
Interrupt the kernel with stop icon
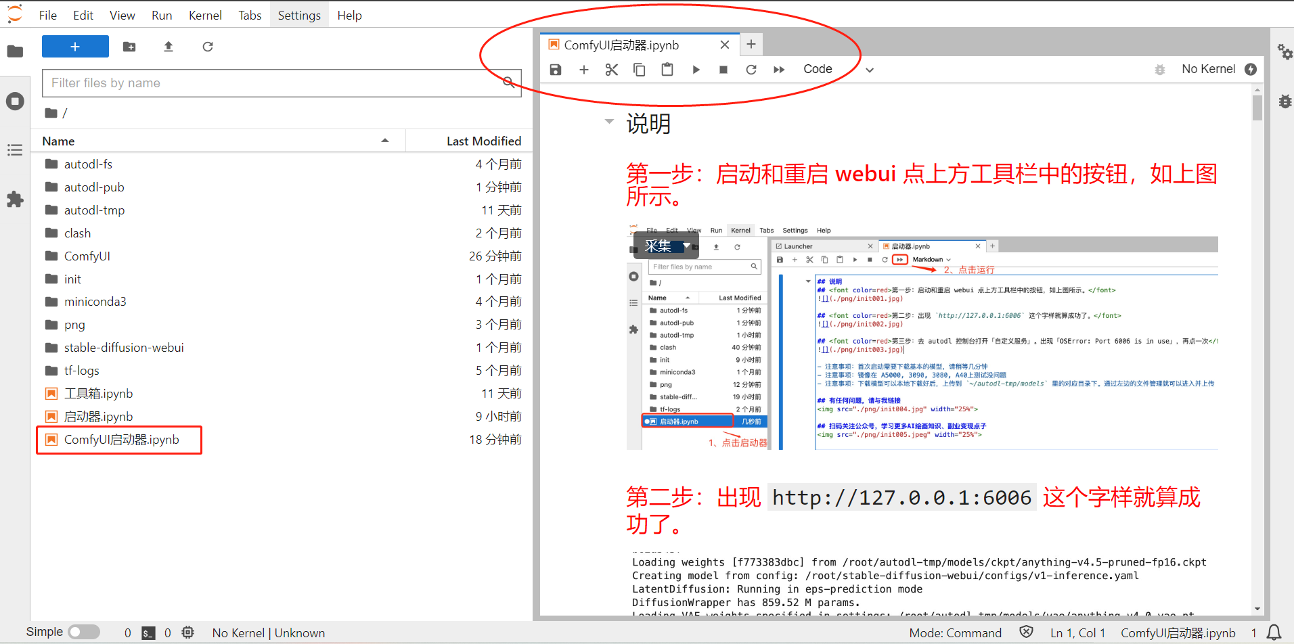point(723,70)
